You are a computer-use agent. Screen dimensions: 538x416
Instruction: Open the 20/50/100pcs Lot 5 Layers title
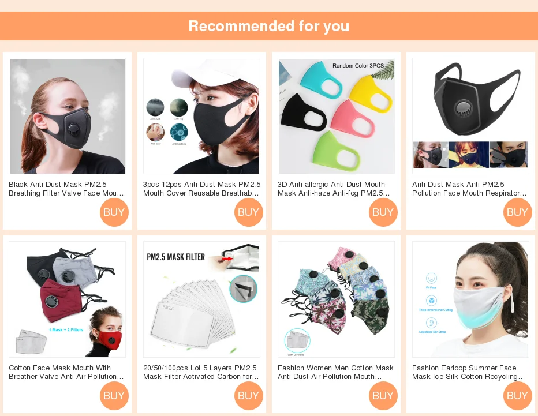201,372
